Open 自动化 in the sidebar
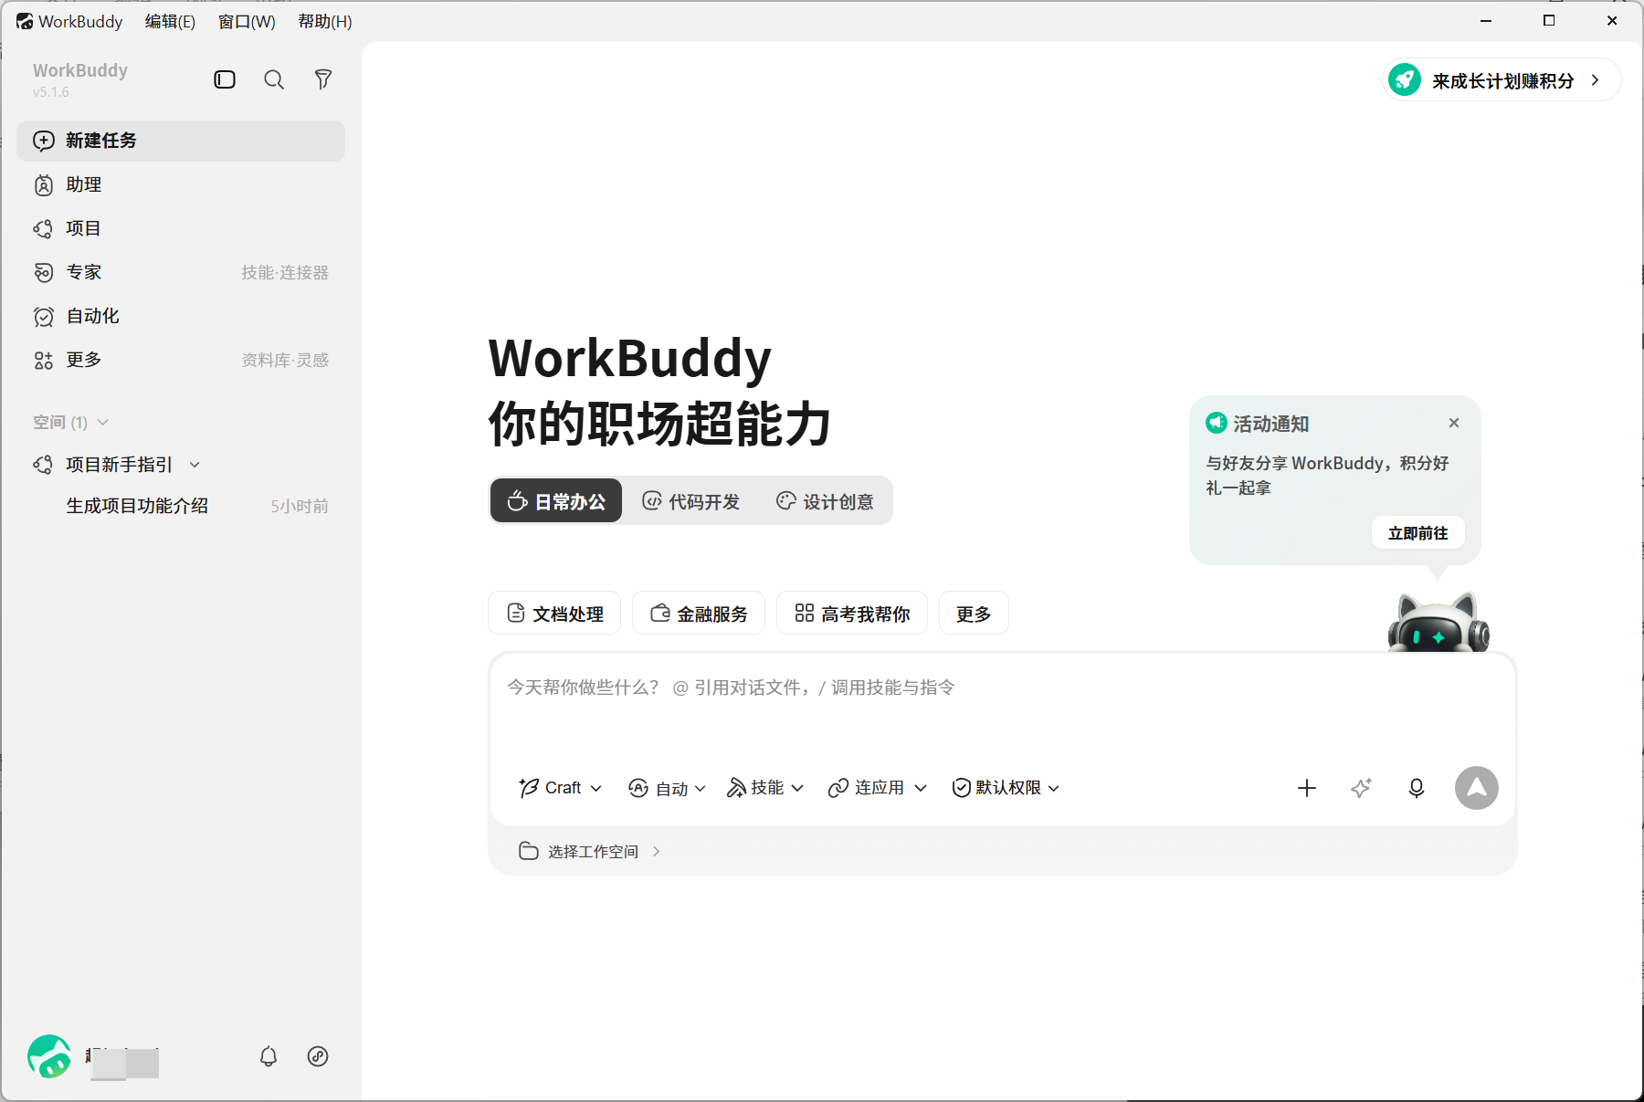Viewport: 1644px width, 1102px height. 181,316
